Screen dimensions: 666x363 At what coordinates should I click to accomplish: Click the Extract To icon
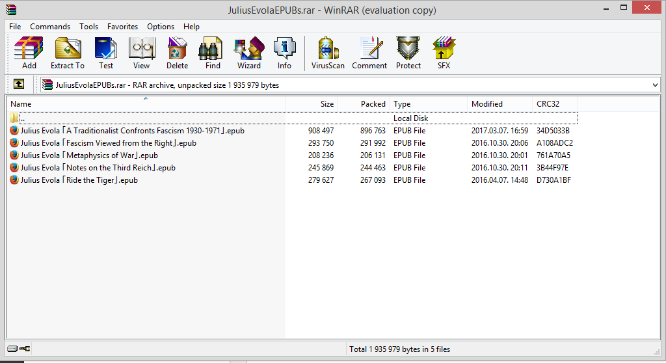coord(68,53)
